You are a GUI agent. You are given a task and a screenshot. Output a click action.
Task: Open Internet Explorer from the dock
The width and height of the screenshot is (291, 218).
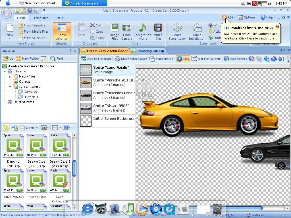click(x=88, y=209)
